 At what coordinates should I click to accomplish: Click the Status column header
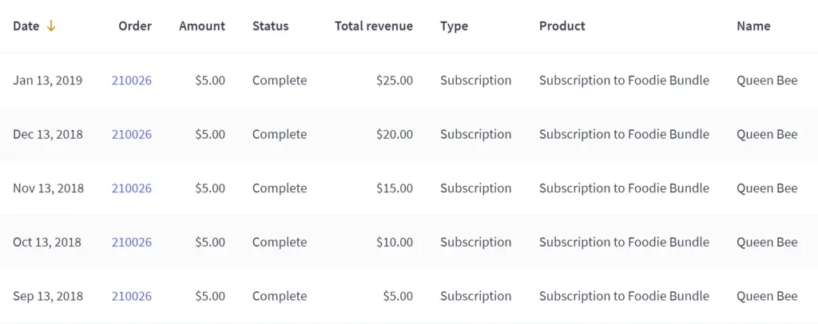click(271, 26)
